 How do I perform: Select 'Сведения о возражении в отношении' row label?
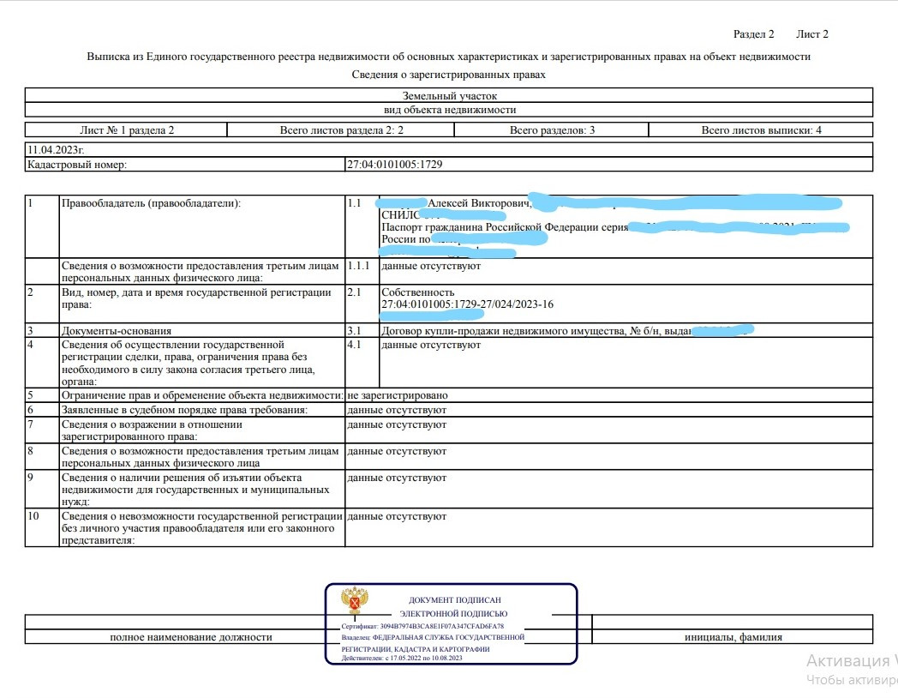(152, 430)
